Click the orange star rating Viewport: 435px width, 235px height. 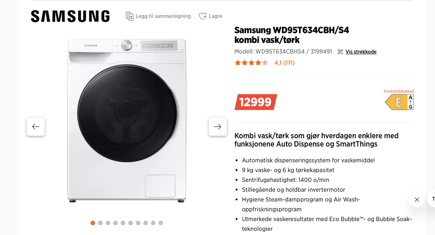251,63
